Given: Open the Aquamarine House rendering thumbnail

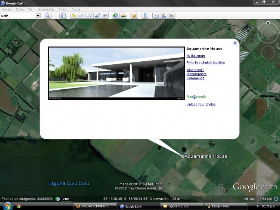Looking at the screenshot, I should pos(116,73).
